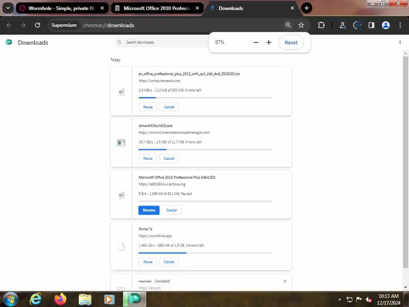Decrease zoom with the minus button

click(x=256, y=42)
